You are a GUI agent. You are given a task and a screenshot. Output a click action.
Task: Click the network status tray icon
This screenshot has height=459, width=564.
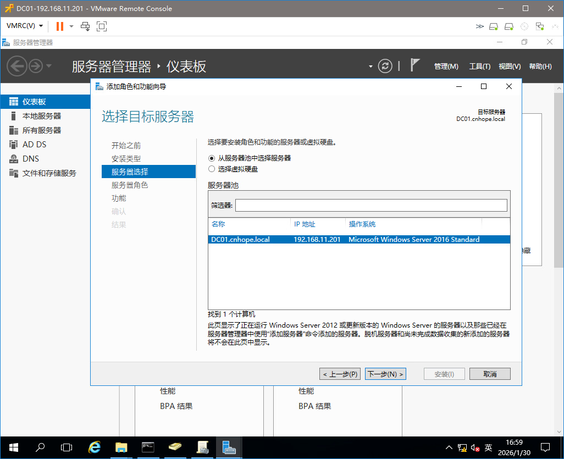point(462,448)
